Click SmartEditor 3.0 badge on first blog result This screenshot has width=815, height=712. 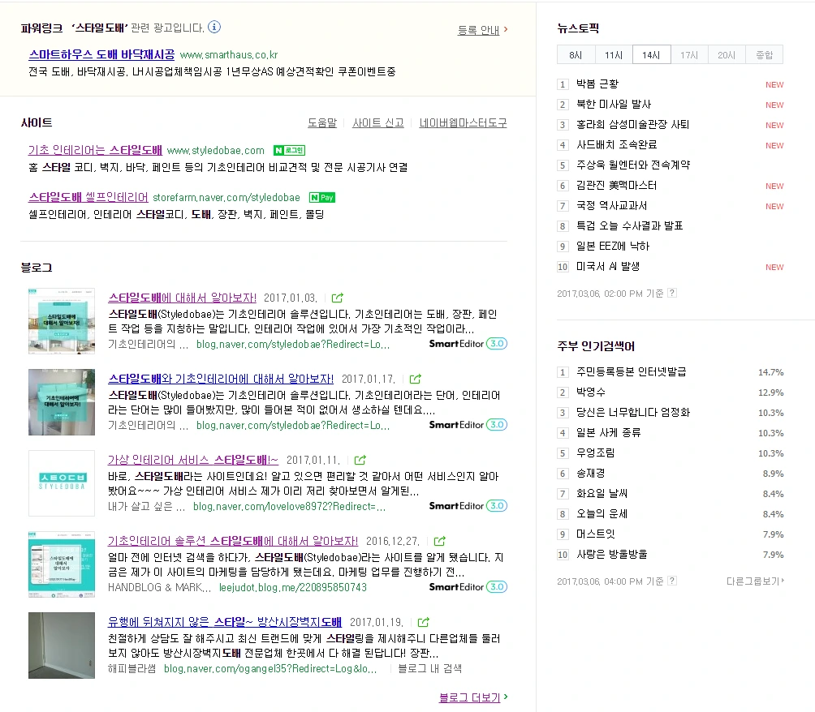[x=468, y=344]
